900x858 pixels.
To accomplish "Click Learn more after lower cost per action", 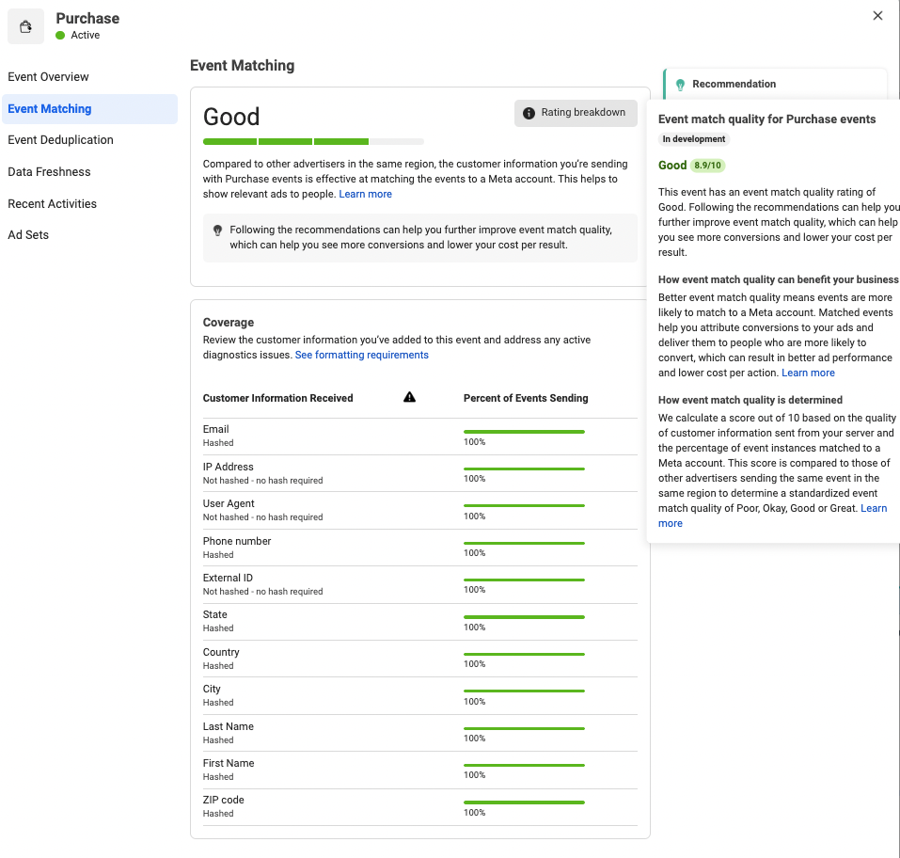I will tap(808, 373).
